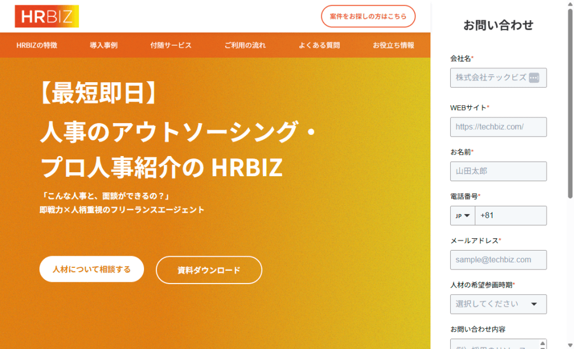Expand the 人材の希望参画時期 dropdown
Viewport: 574px width, 349px height.
(498, 304)
